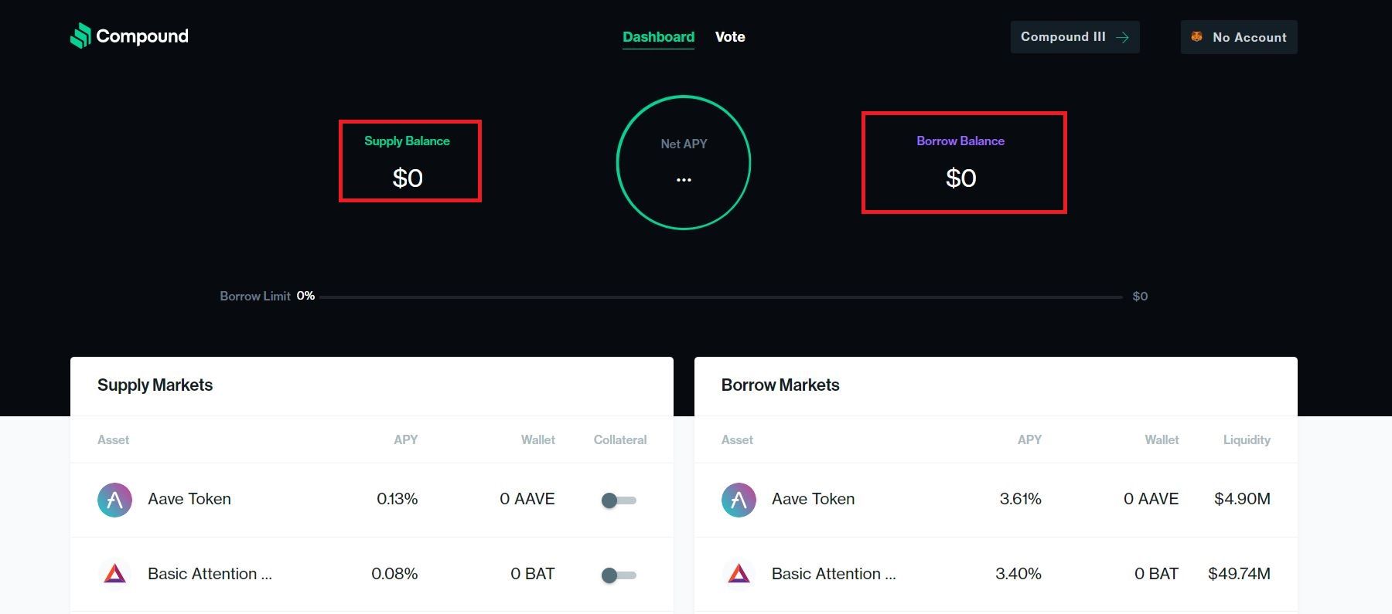Click the 3.61% borrow APY value
Viewport: 1392px width, 614px height.
coord(1021,499)
